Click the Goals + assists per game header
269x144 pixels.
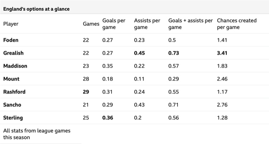190,24
